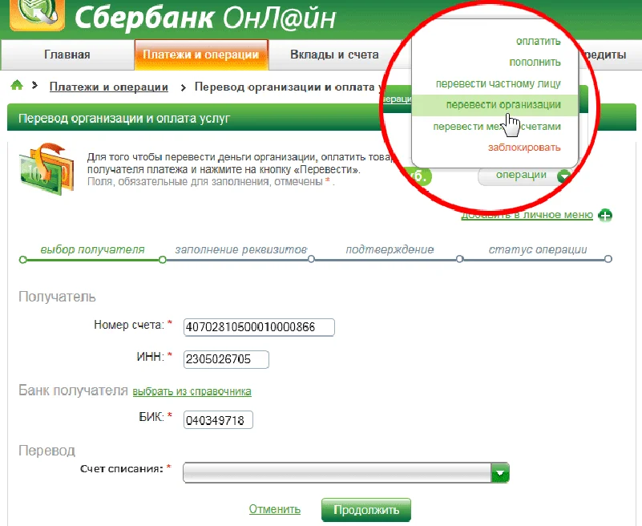Choose заблокировать in the operations menu

pyautogui.click(x=524, y=148)
